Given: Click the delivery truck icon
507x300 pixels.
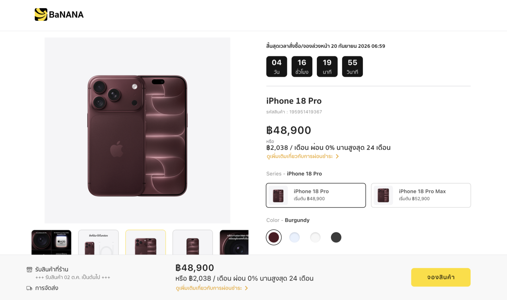Looking at the screenshot, I should (29, 288).
